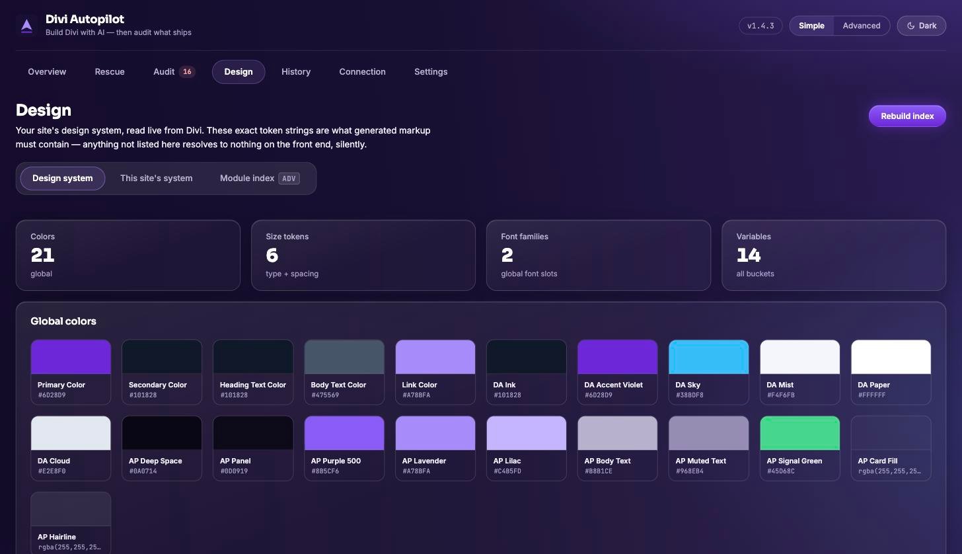Viewport: 962px width, 554px height.
Task: Click the hex value #8B5CF6
Action: 325,471
